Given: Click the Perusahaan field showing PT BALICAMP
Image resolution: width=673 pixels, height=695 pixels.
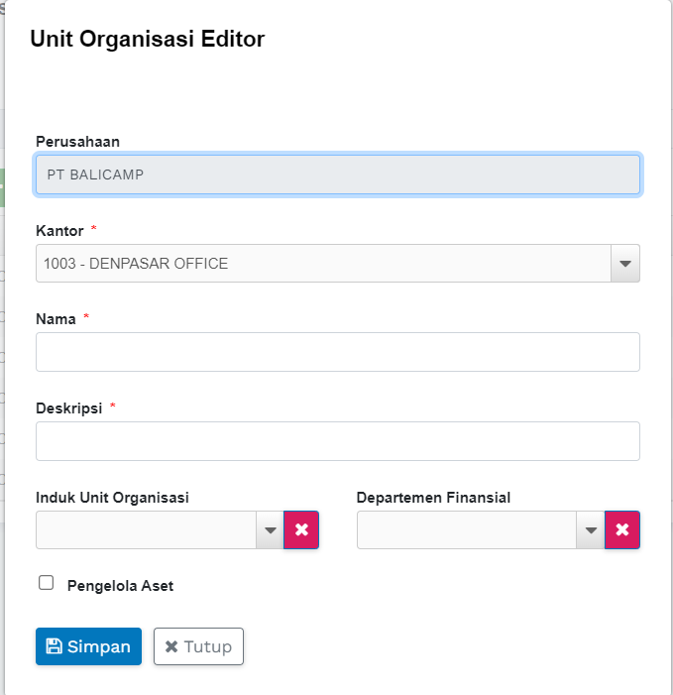Looking at the screenshot, I should pos(337,174).
